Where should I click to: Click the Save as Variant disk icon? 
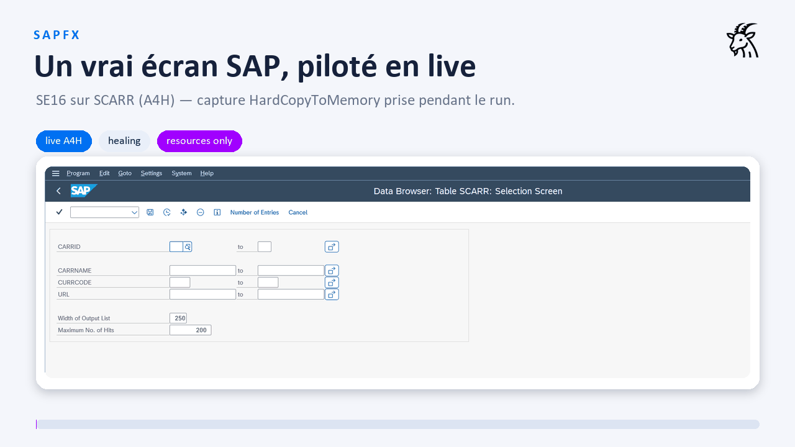pyautogui.click(x=150, y=212)
